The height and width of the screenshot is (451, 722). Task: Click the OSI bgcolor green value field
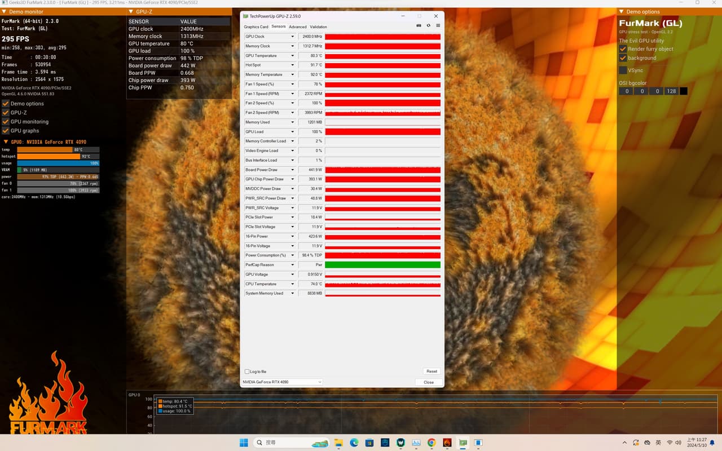641,91
